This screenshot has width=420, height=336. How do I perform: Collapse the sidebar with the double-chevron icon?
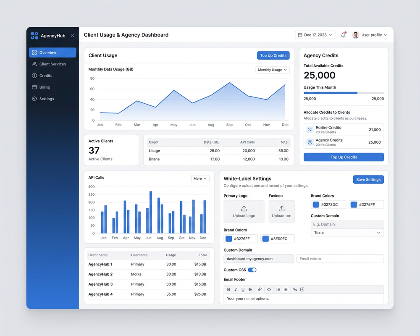point(72,36)
